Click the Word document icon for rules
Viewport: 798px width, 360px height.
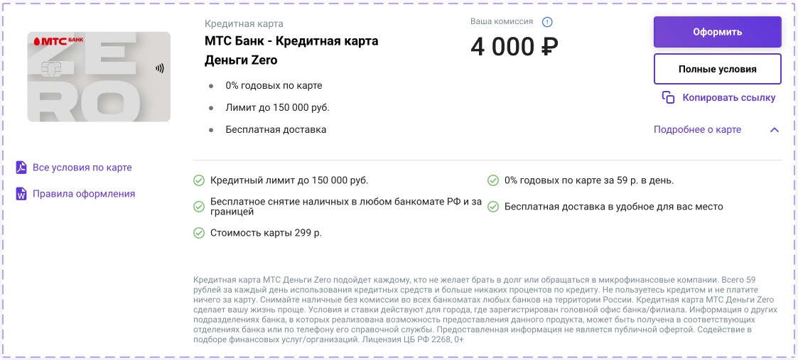(x=21, y=194)
